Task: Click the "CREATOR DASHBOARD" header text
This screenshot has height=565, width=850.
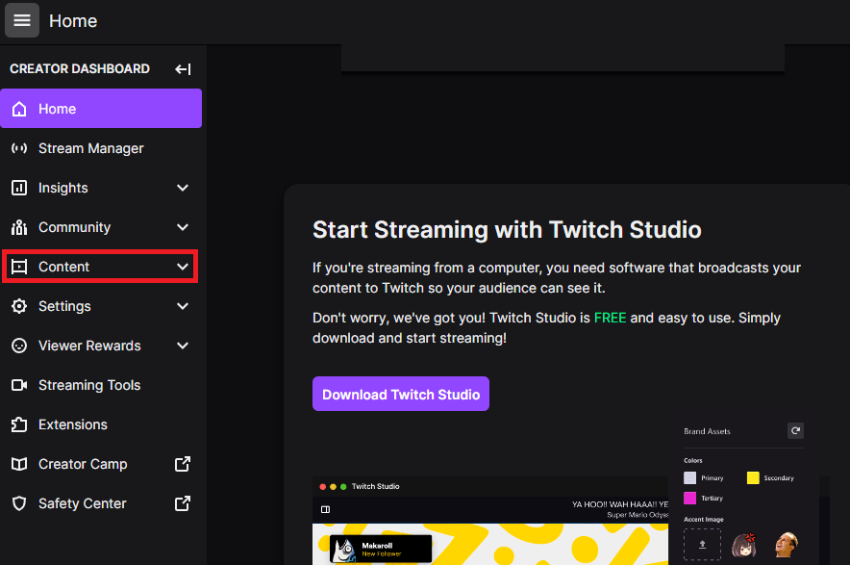Action: (x=80, y=69)
